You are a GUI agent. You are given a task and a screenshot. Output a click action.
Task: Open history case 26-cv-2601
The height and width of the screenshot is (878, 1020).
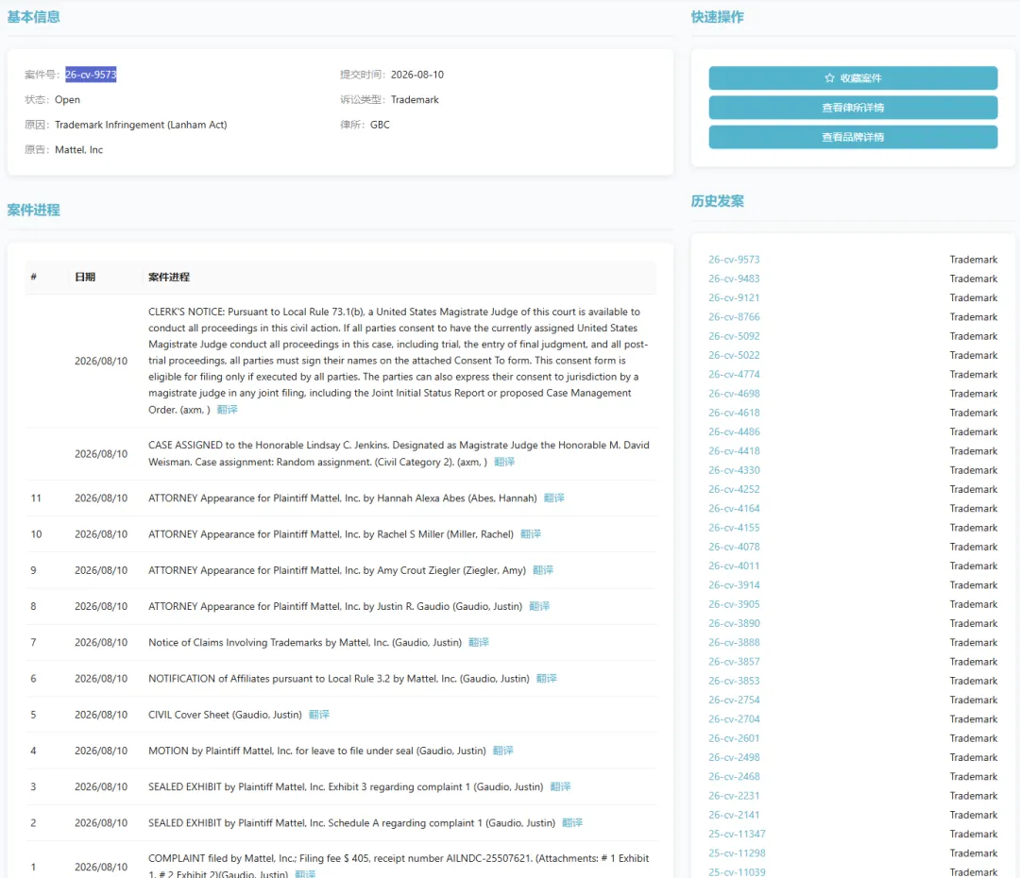tap(734, 739)
